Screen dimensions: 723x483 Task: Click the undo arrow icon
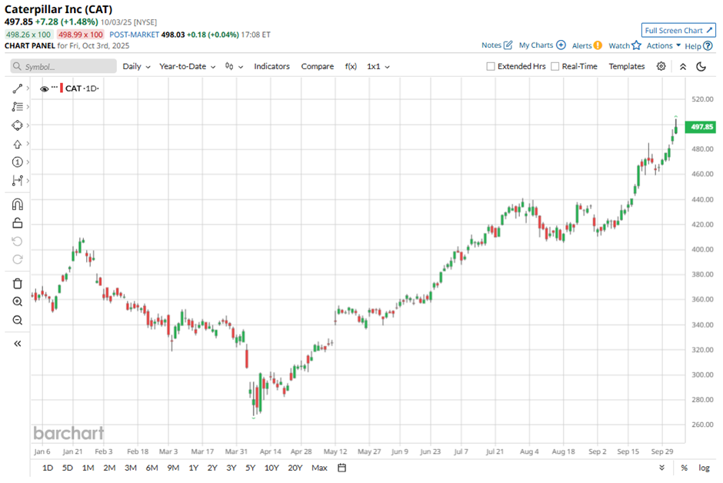coord(18,241)
